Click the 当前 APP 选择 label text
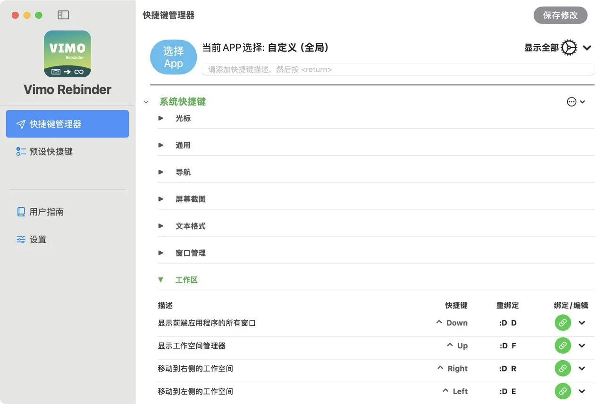 (233, 48)
